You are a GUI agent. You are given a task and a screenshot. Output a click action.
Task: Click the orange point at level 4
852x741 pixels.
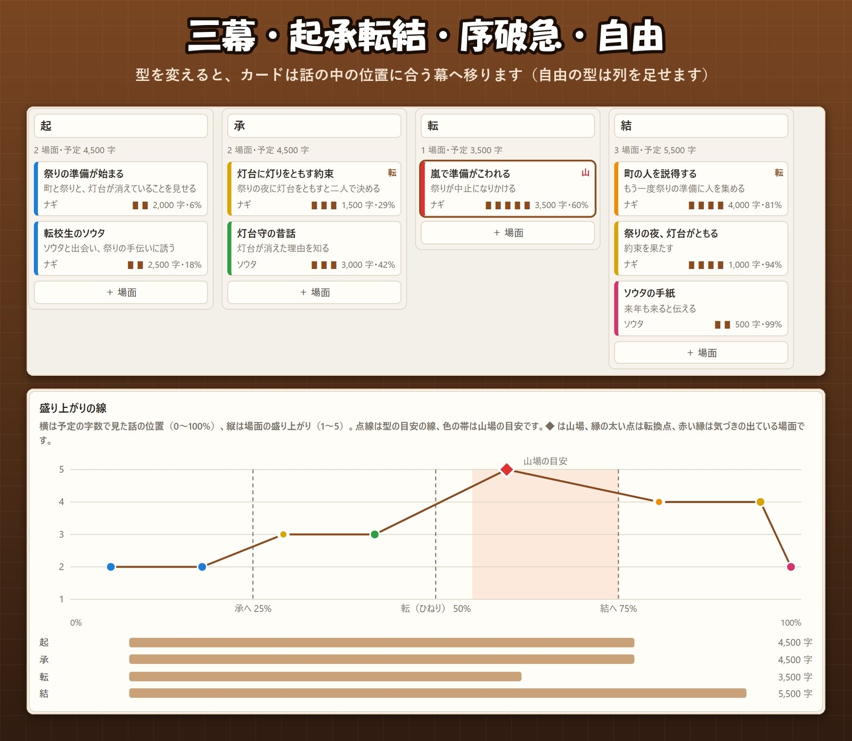[x=659, y=502]
